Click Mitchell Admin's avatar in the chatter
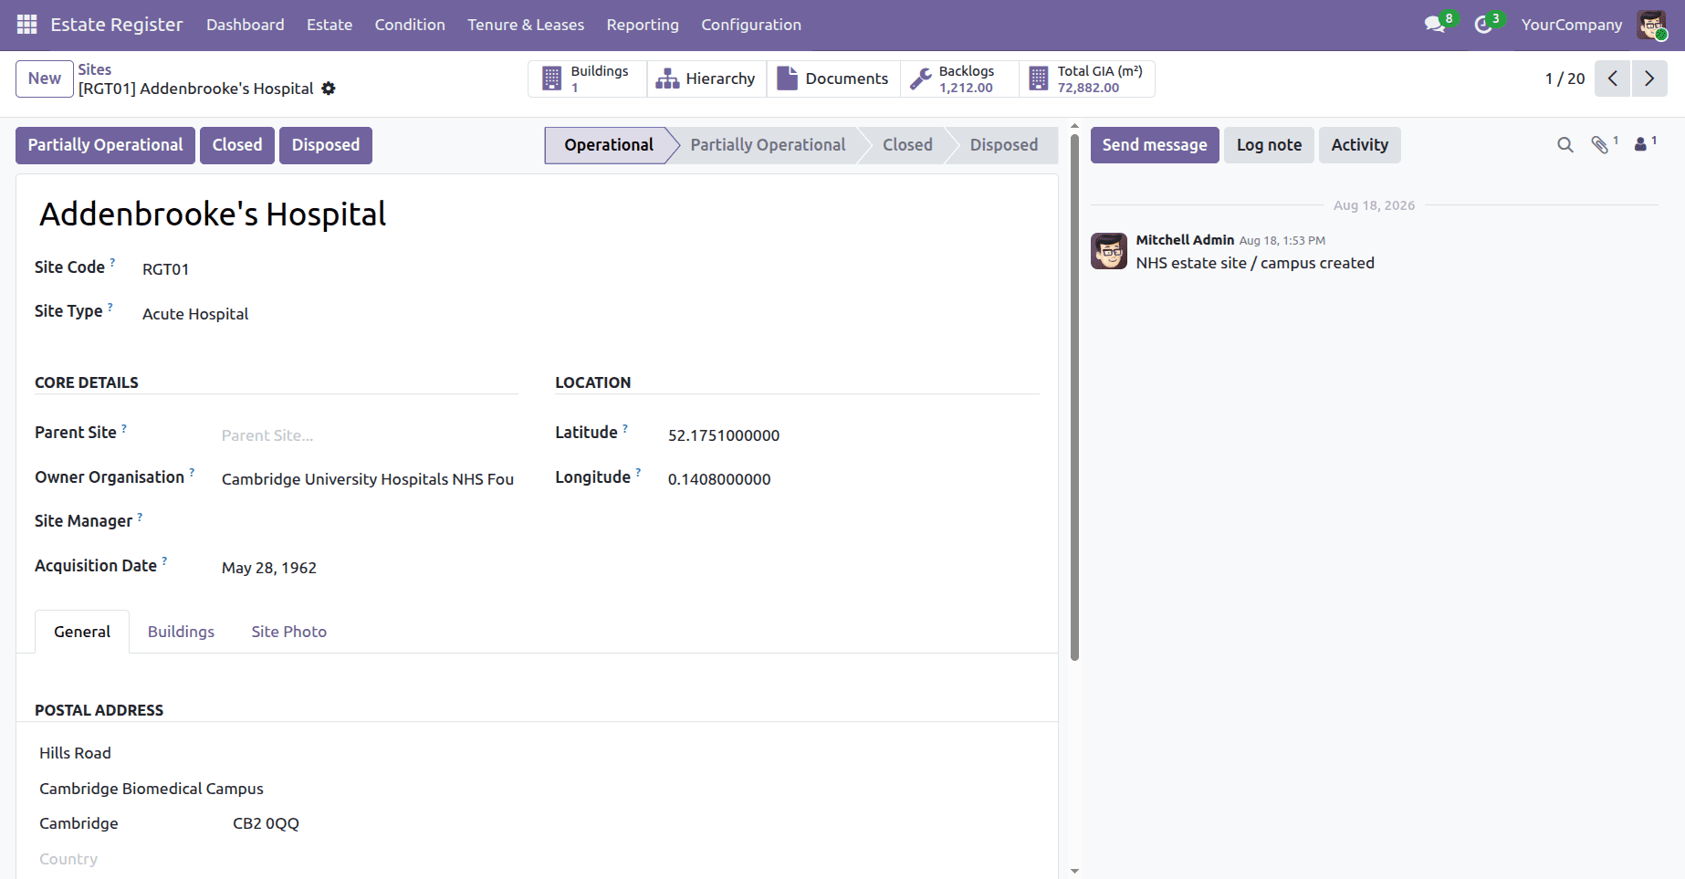This screenshot has height=879, width=1685. [x=1109, y=251]
